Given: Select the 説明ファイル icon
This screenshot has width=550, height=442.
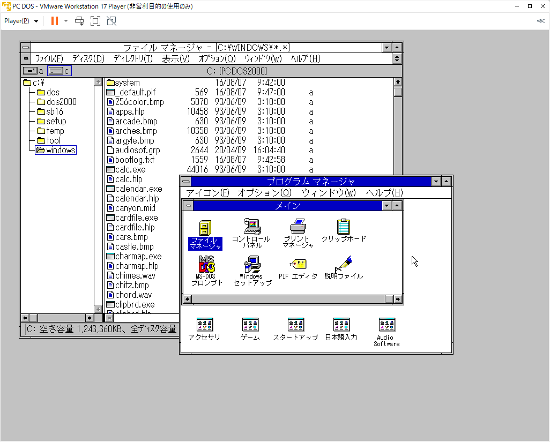Looking at the screenshot, I should click(344, 268).
